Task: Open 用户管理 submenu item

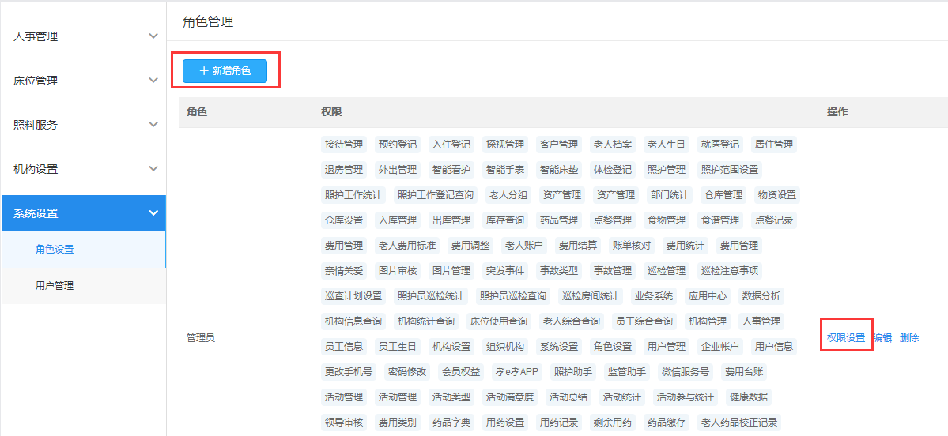Action: [55, 286]
